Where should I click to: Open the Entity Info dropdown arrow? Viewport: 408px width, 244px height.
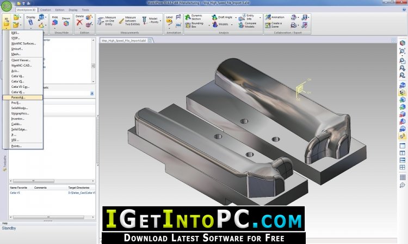260,18
